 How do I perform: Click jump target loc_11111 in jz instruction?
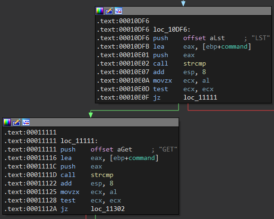200,97
